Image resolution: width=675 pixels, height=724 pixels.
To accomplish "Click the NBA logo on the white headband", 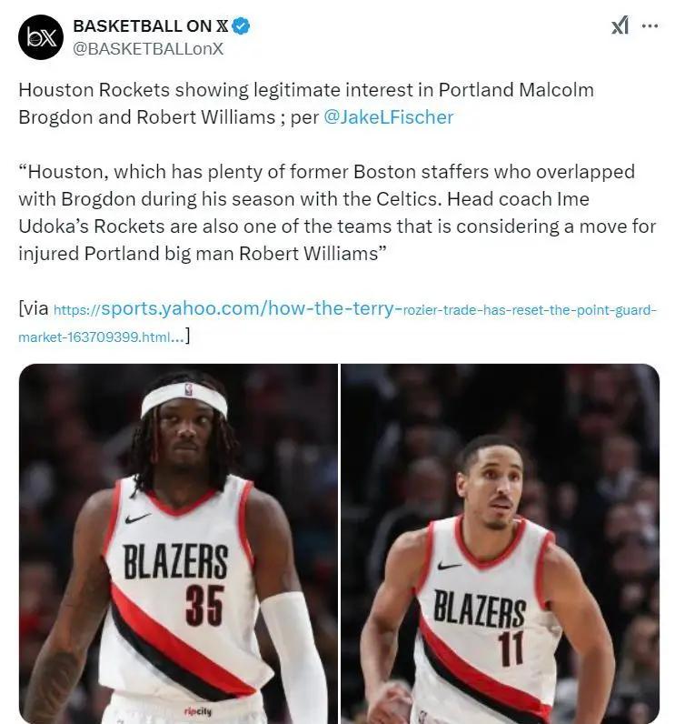I will tap(189, 389).
